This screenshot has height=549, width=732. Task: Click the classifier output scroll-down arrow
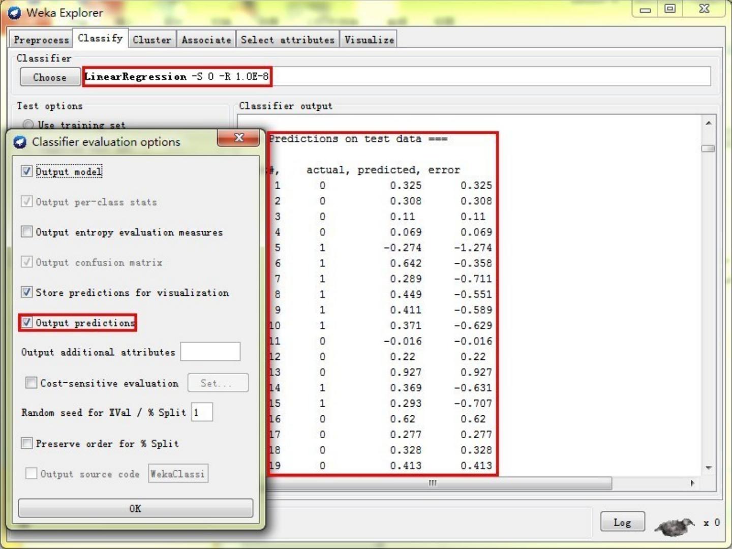(x=708, y=468)
